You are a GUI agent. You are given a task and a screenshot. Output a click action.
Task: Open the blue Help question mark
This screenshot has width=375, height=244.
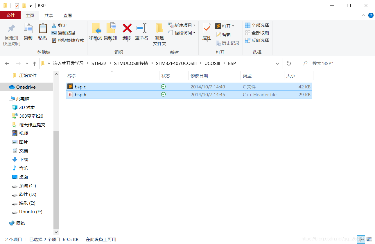(x=371, y=15)
